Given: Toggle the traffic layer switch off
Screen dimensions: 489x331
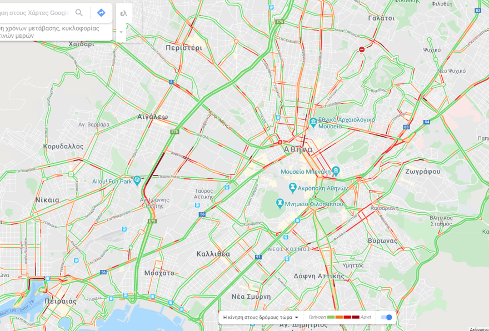Looking at the screenshot, I should coord(386,317).
